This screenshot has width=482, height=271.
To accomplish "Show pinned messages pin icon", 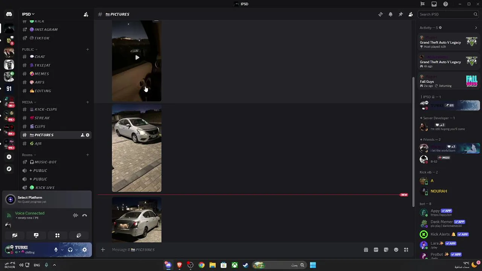I will 401,14.
